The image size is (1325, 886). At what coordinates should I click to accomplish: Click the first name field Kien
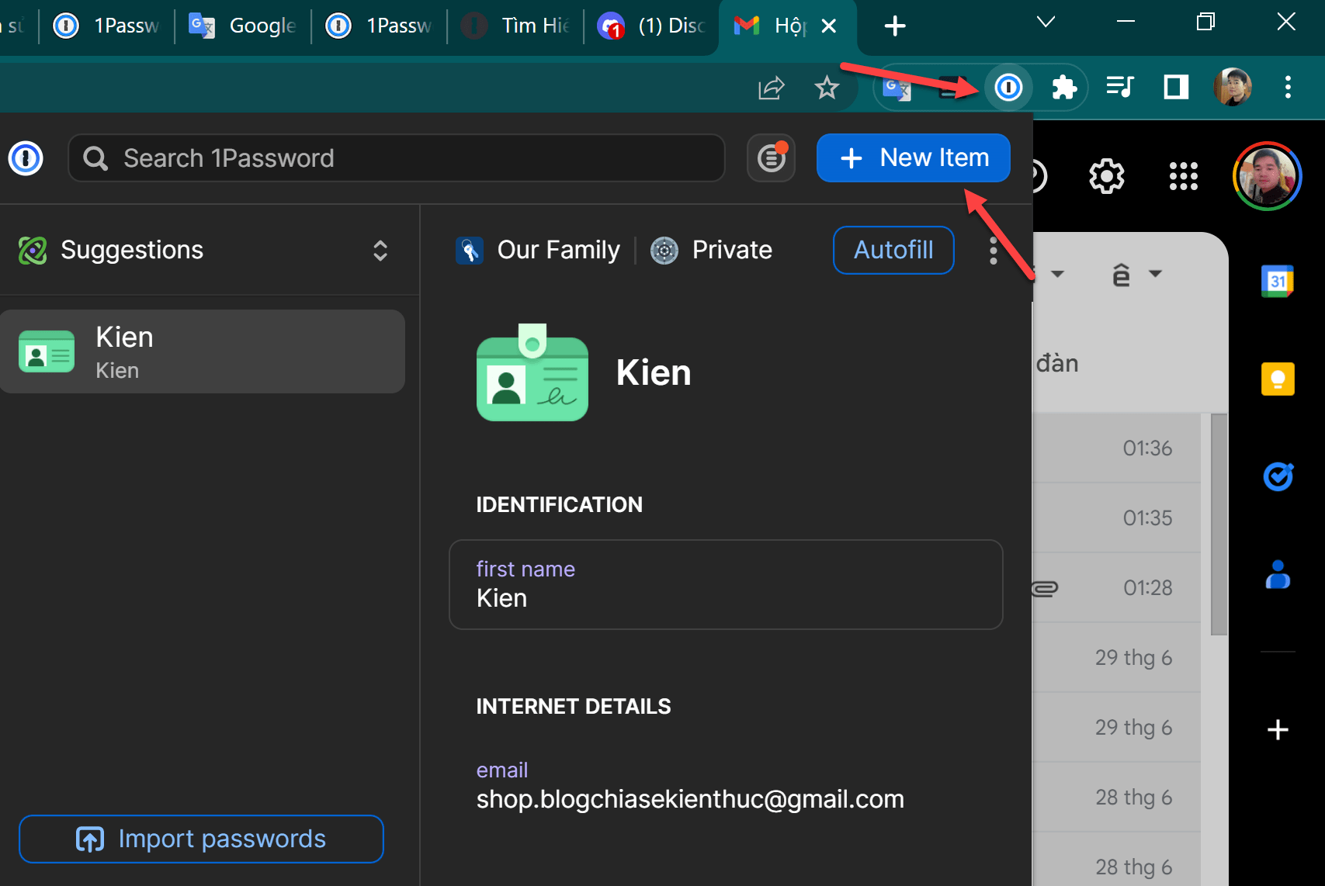(x=726, y=584)
